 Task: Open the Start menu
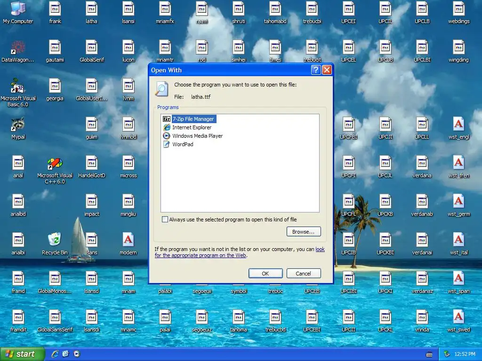tap(22, 354)
